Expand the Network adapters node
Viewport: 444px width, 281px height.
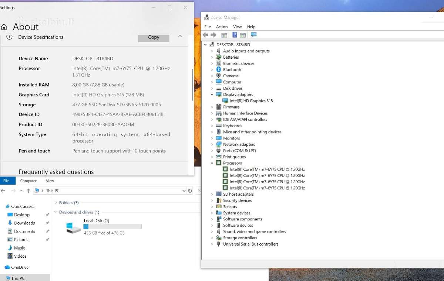click(212, 144)
